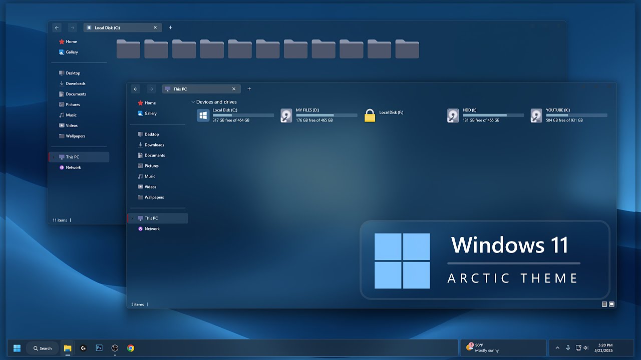Select Desktop in the Local Disk (C:) window sidebar
Screen dimensions: 641x360
69,73
